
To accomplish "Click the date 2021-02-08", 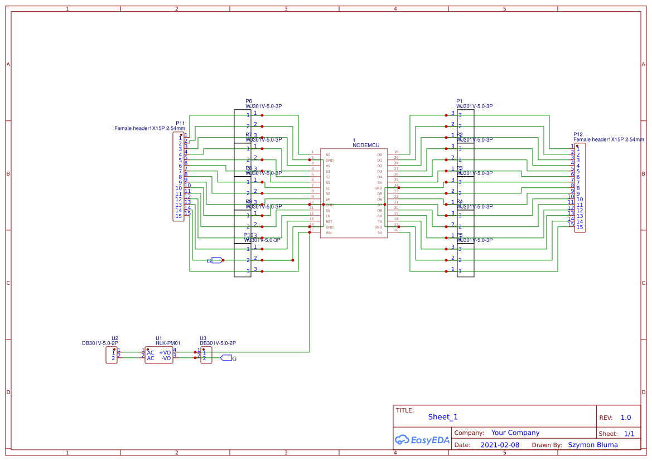I will 500,445.
